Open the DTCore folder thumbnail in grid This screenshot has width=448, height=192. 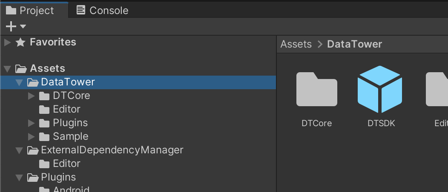[x=316, y=89]
